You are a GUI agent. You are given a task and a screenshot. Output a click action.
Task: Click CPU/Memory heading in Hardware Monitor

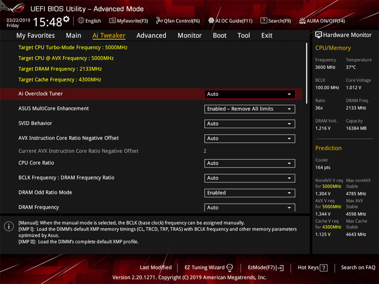coord(333,48)
